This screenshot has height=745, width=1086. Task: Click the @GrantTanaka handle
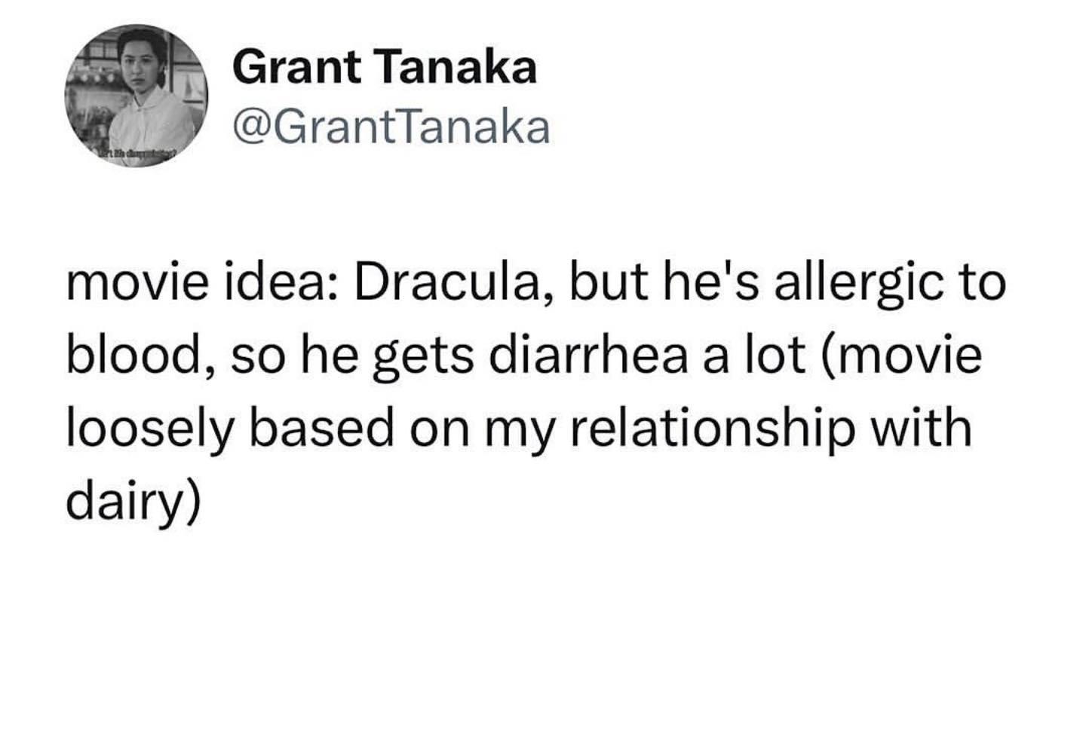pos(391,127)
